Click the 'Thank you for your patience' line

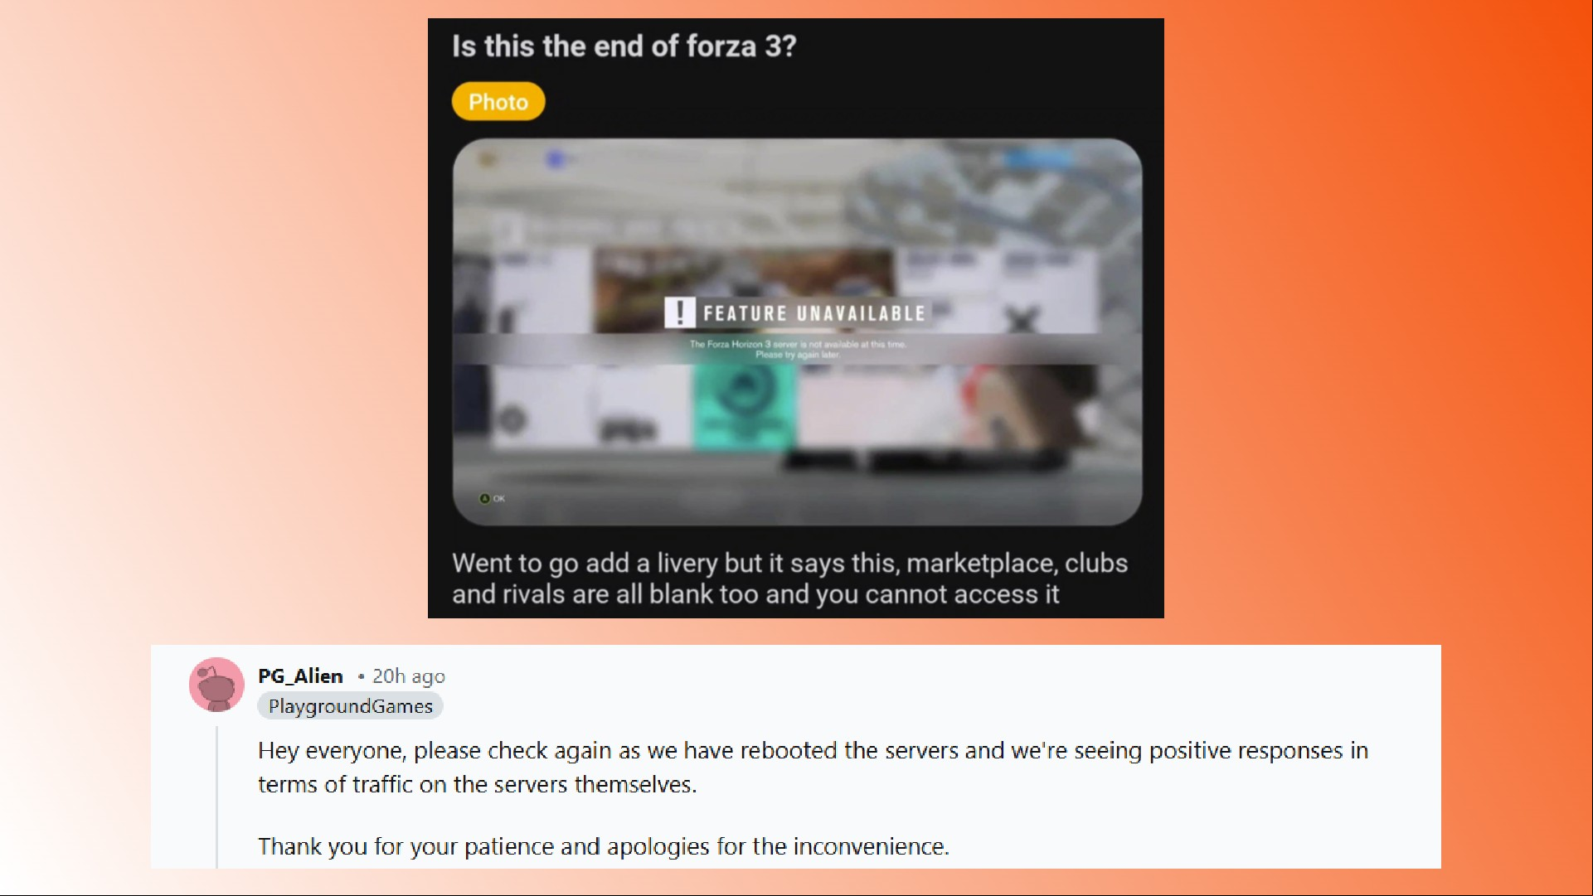tap(603, 846)
